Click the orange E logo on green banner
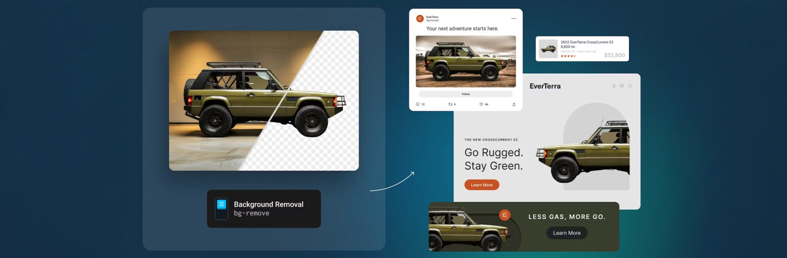The height and width of the screenshot is (258, 787). pyautogui.click(x=505, y=215)
